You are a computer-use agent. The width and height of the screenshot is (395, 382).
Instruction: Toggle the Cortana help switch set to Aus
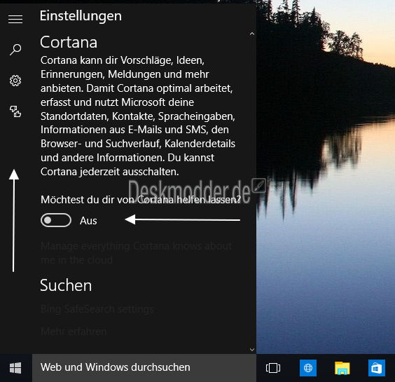(56, 220)
